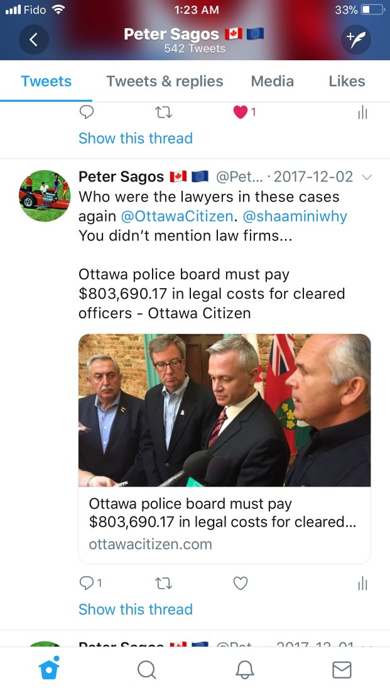Open Messages envelope icon
Screen dimensions: 390x693
(x=342, y=670)
